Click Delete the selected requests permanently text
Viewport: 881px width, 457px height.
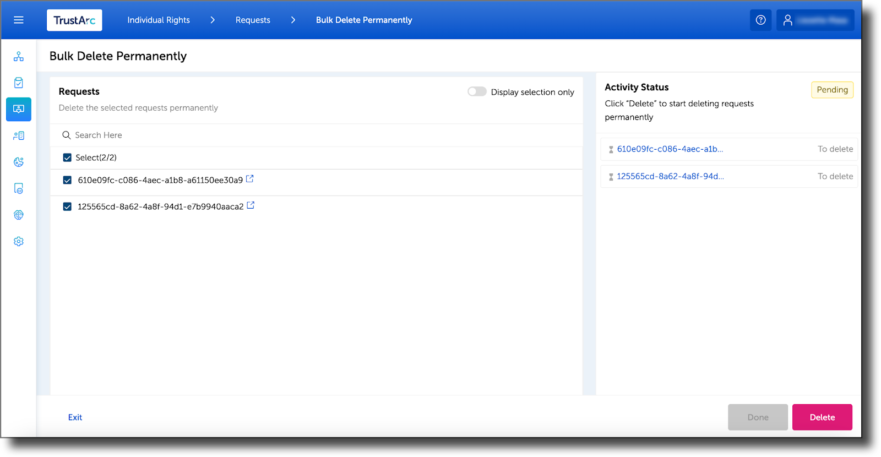138,108
